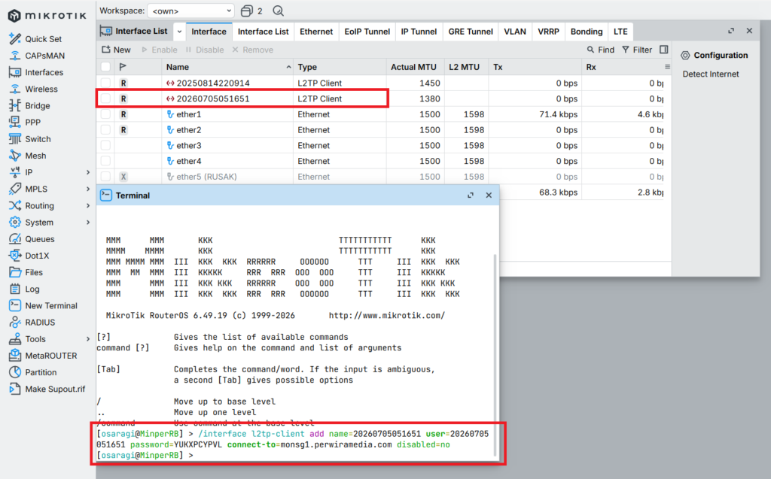This screenshot has height=479, width=771.
Task: Sort by Name column header
Action: (227, 67)
